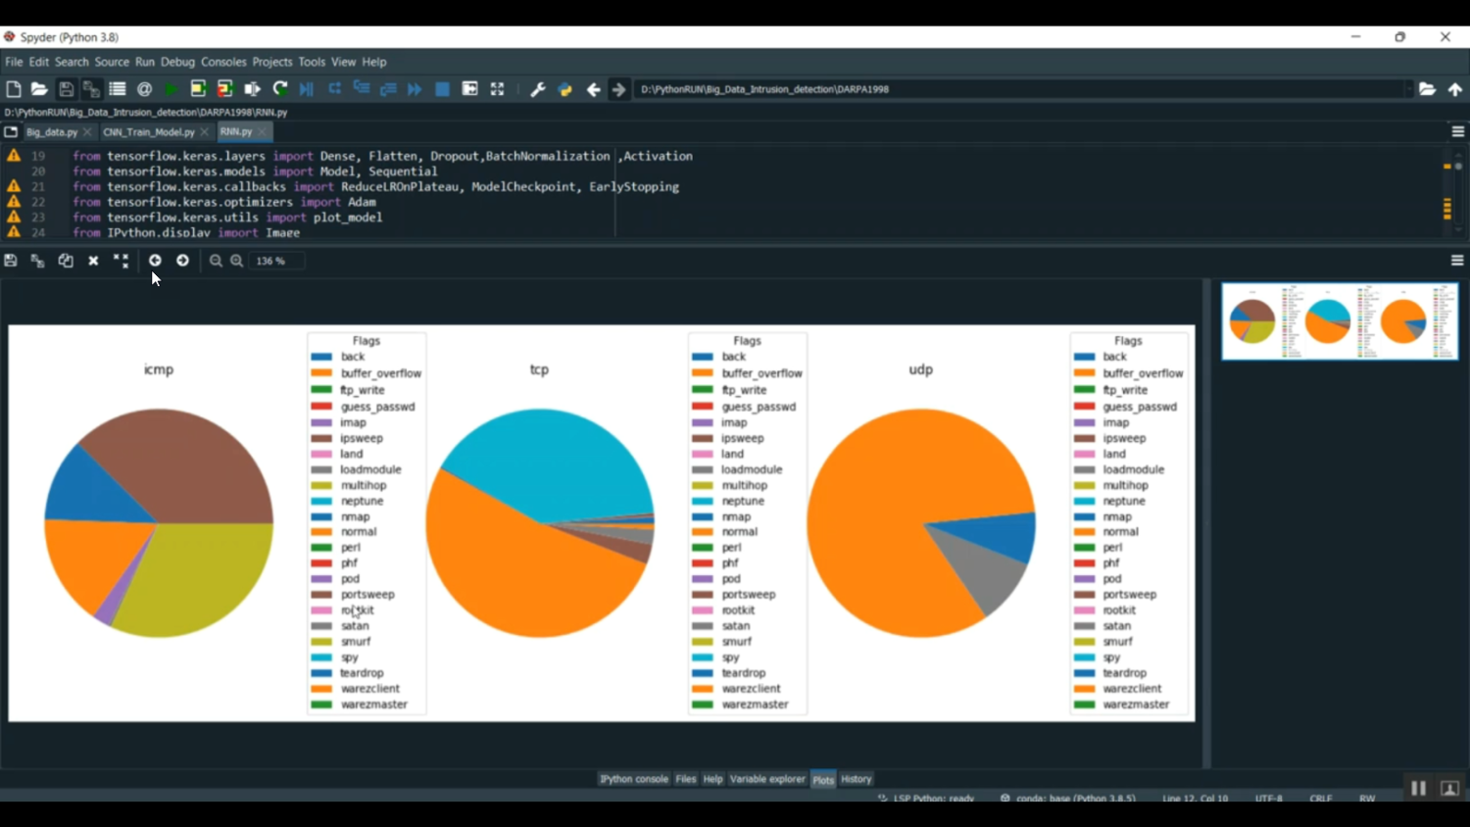Open plots pane options hamburger menu

(x=1457, y=261)
